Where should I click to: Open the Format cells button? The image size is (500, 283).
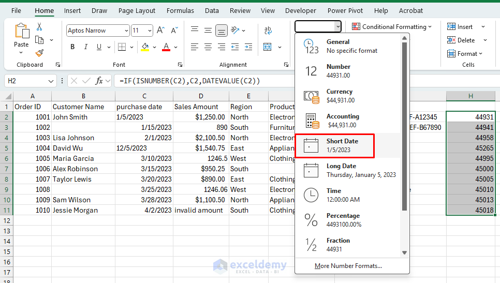465,53
